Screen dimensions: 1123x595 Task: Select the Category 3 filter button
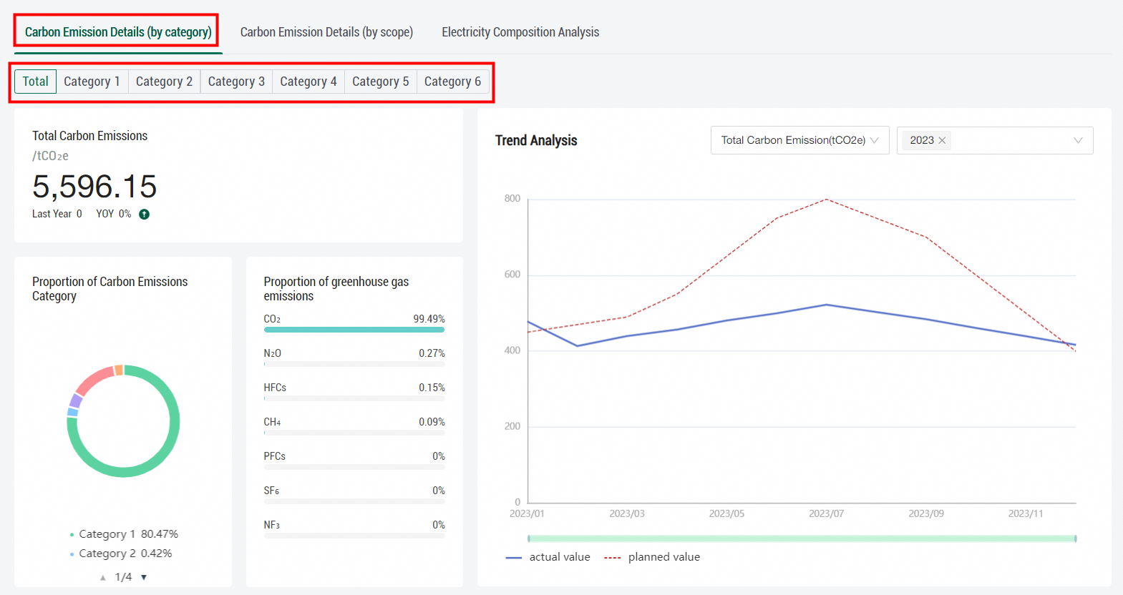[x=236, y=82]
